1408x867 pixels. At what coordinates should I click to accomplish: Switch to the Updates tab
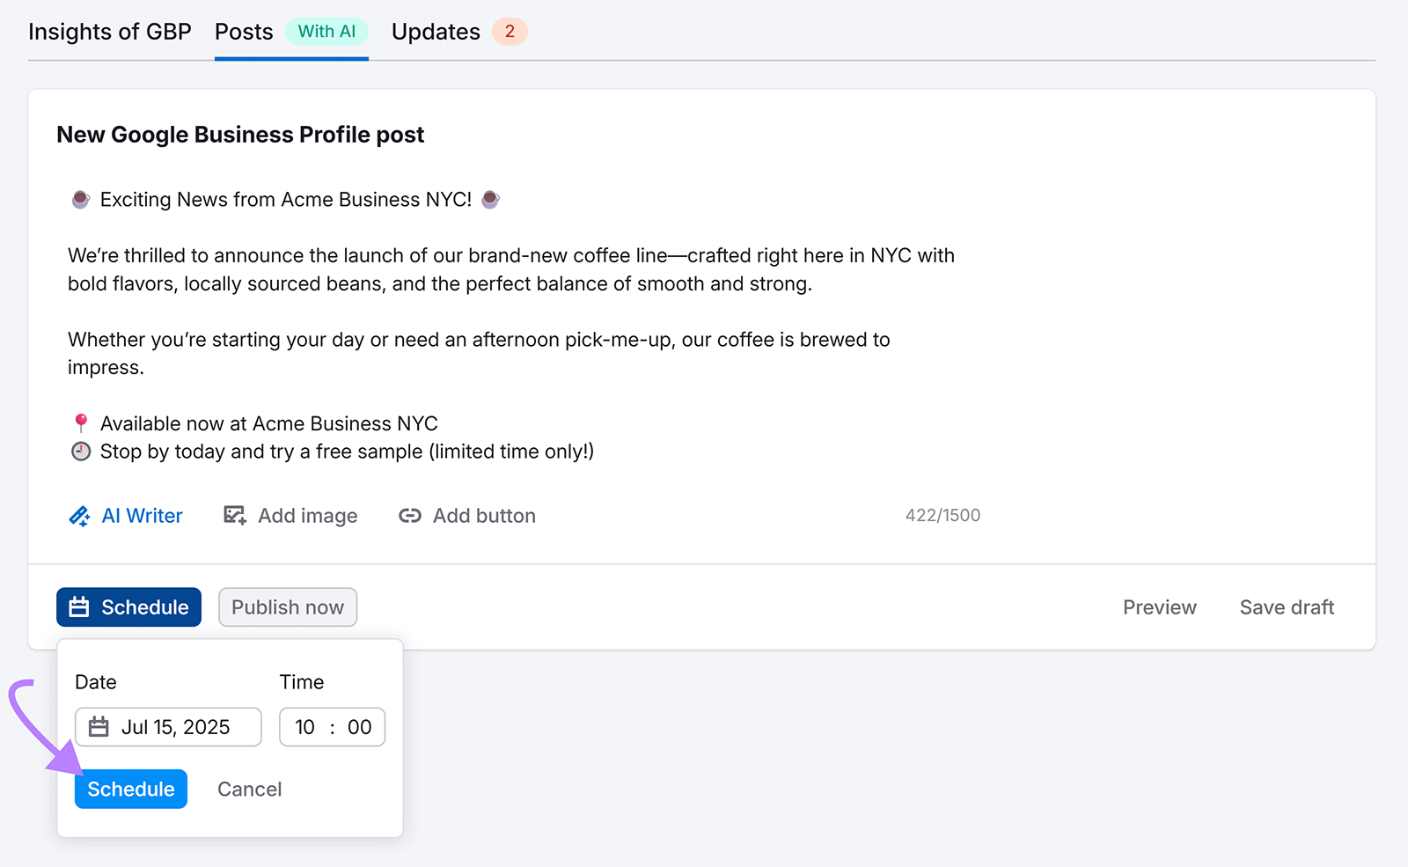[436, 32]
